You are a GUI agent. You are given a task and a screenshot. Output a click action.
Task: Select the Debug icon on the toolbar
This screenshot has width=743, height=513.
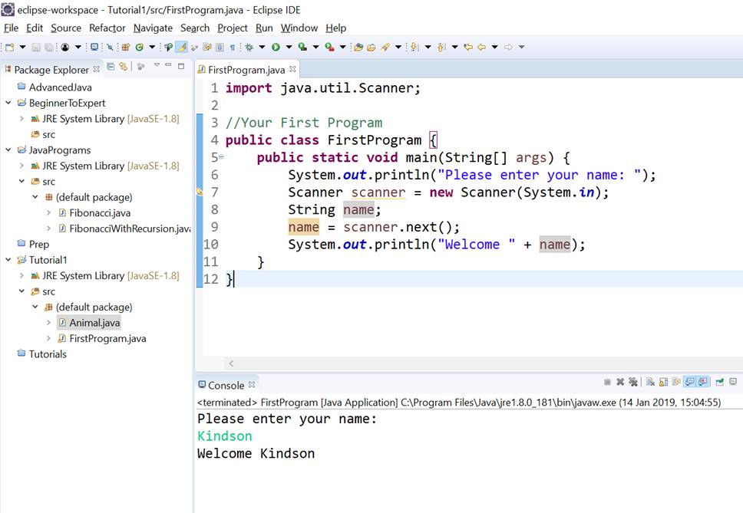coord(249,48)
